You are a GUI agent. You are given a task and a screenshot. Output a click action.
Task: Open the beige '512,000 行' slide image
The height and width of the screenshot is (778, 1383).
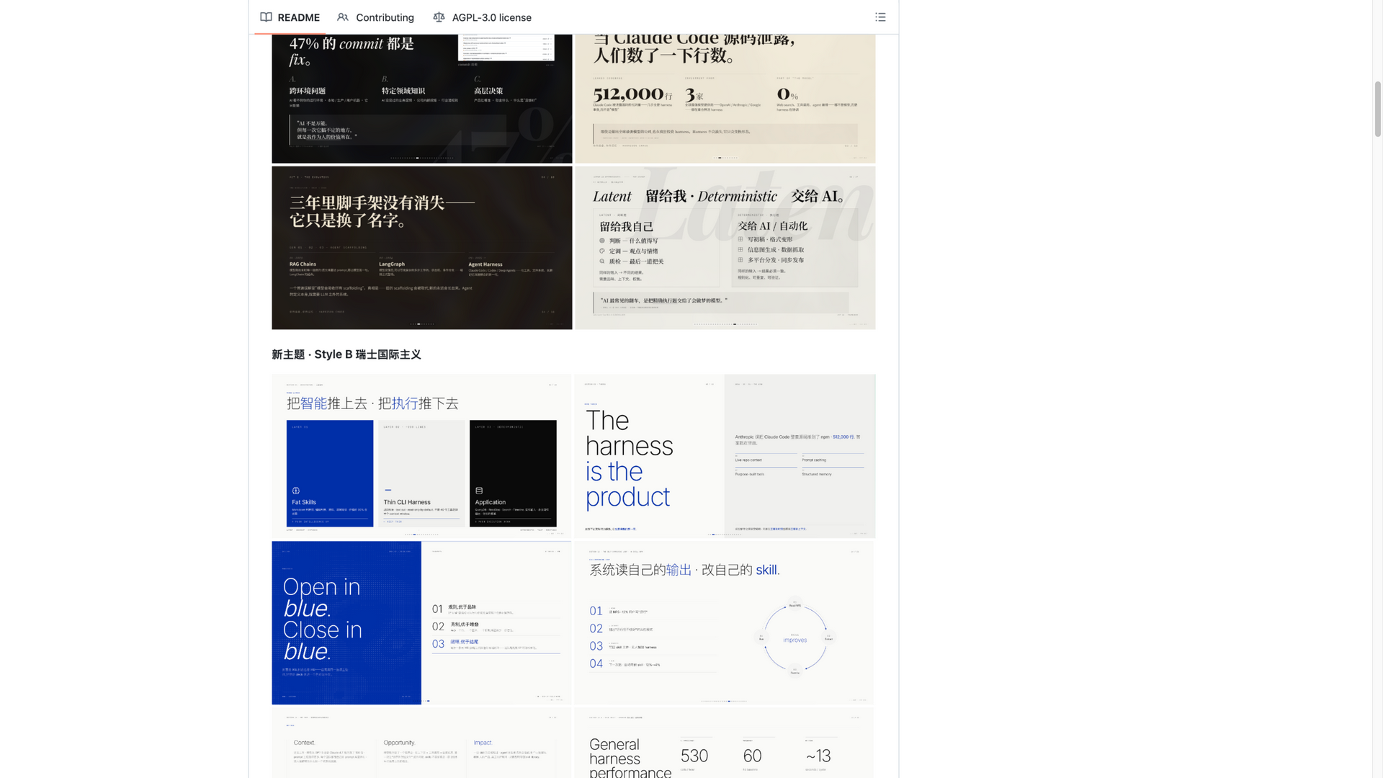tap(725, 99)
